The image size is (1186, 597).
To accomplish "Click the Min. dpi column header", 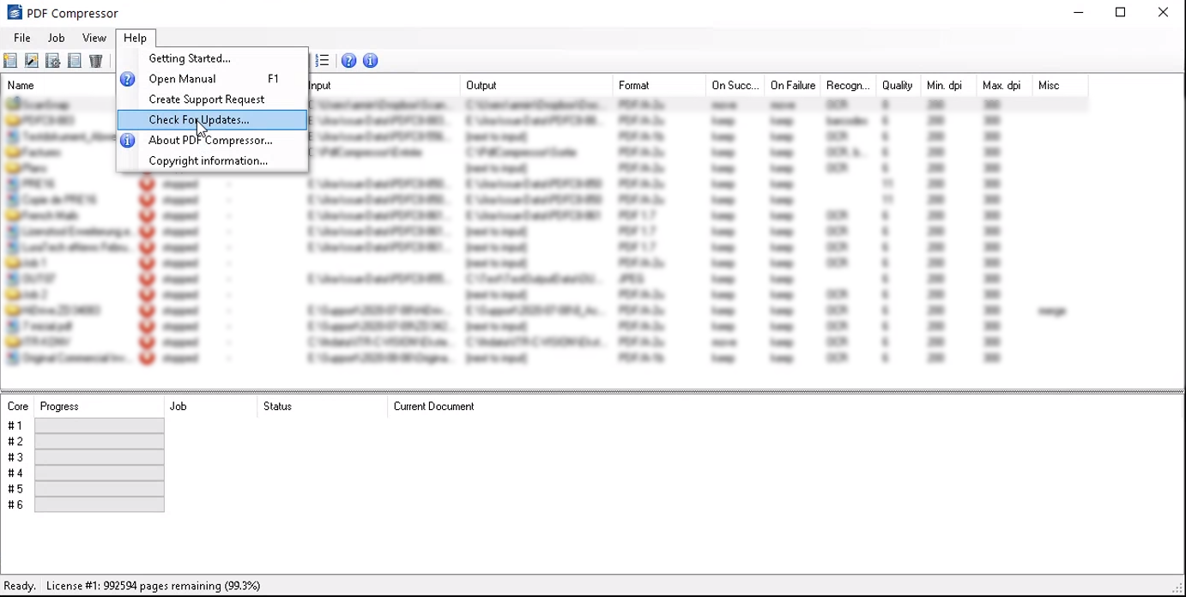I will (949, 86).
